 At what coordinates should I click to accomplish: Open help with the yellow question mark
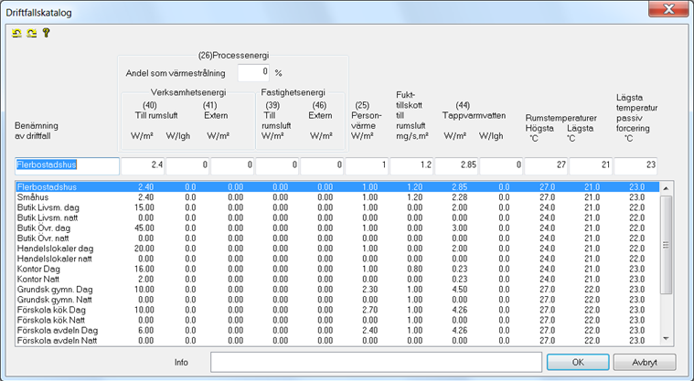[46, 33]
